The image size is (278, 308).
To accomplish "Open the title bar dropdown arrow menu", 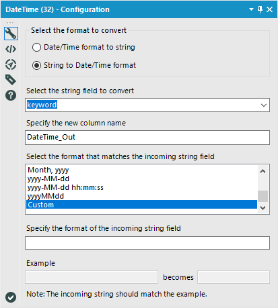I will click(251, 9).
